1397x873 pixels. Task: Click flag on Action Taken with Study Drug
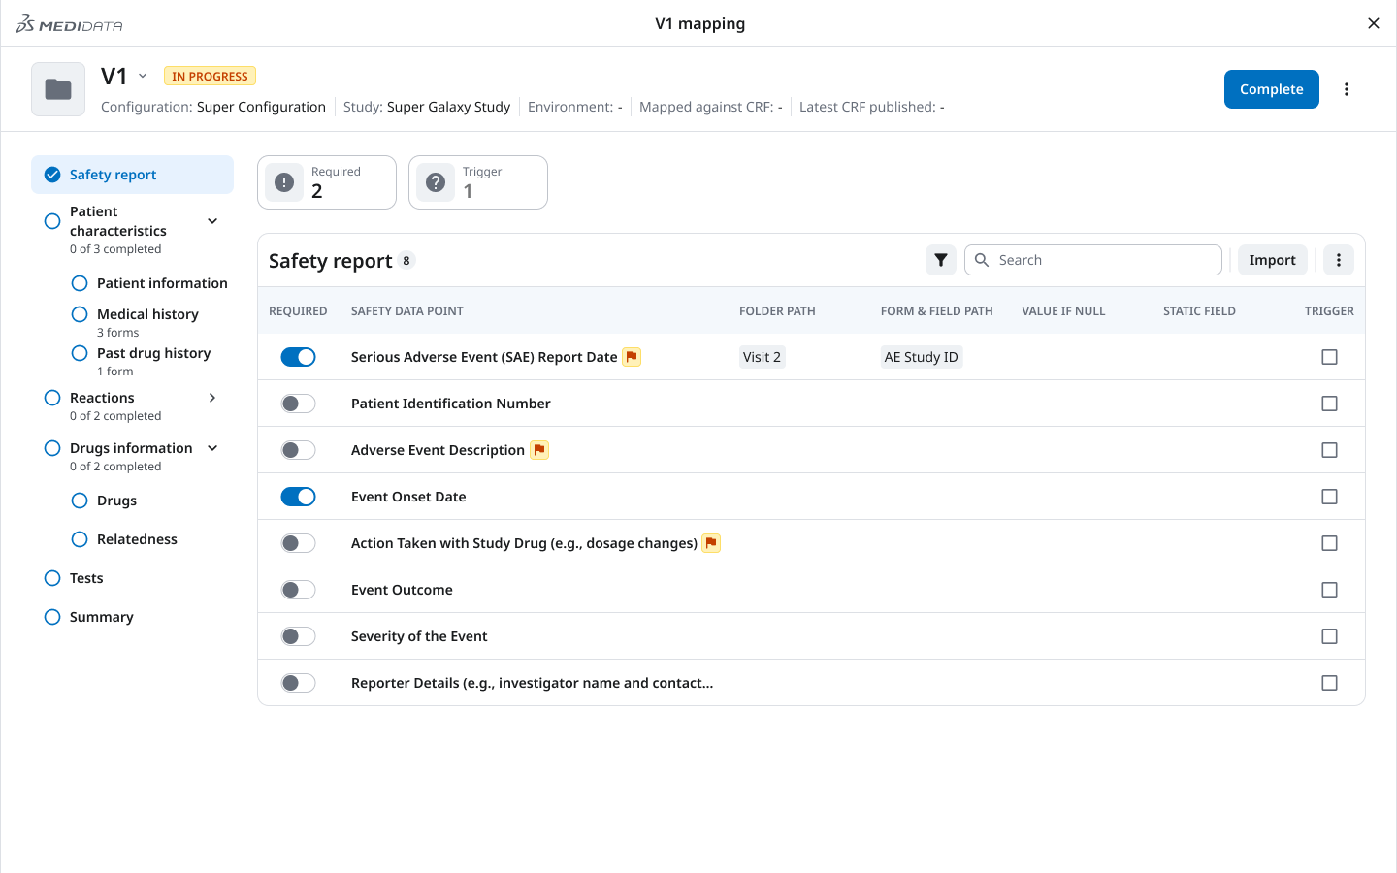tap(711, 543)
